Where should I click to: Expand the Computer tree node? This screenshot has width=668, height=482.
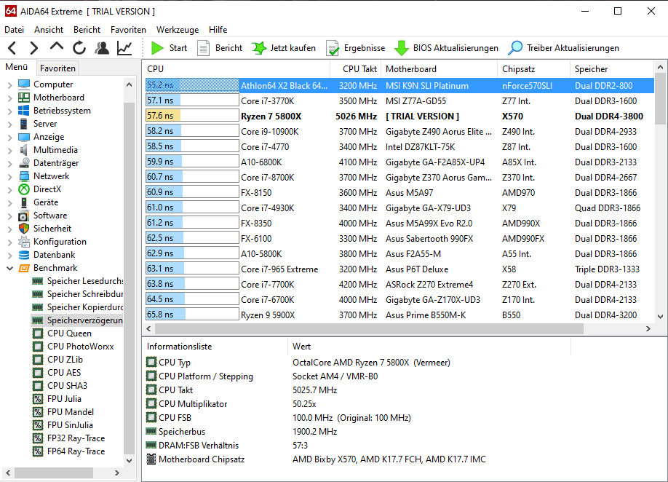tap(9, 84)
